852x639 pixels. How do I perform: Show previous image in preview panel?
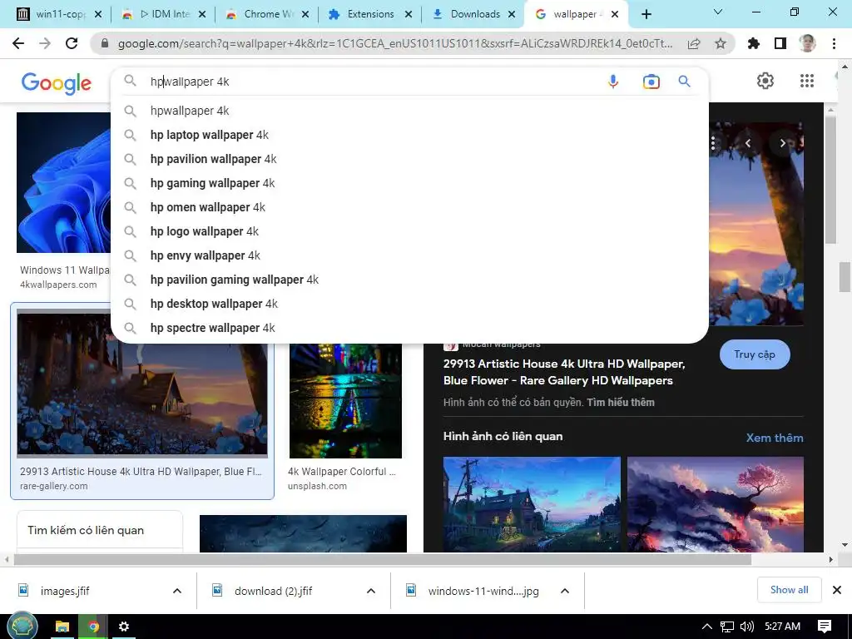click(748, 143)
